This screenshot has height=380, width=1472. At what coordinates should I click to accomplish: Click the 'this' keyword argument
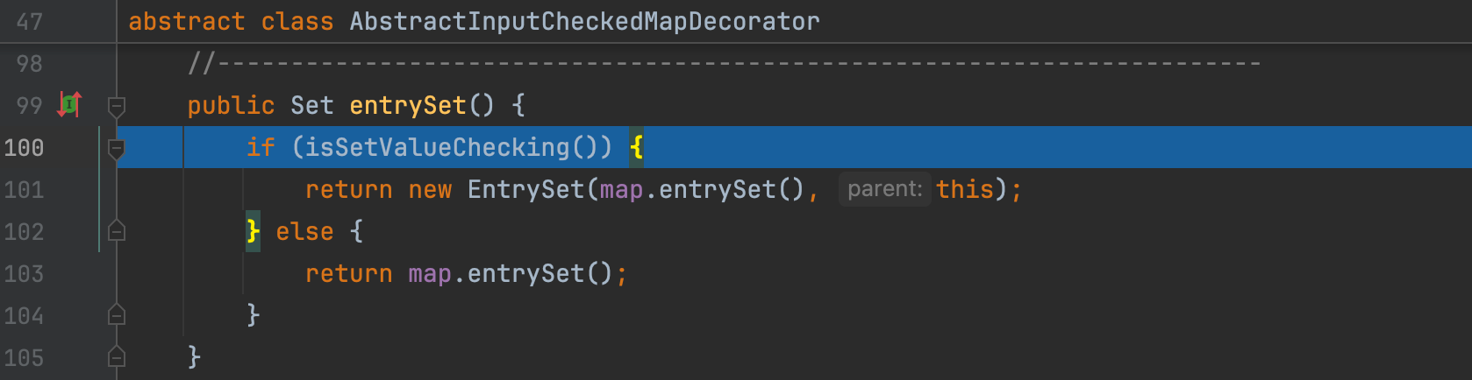tap(964, 189)
